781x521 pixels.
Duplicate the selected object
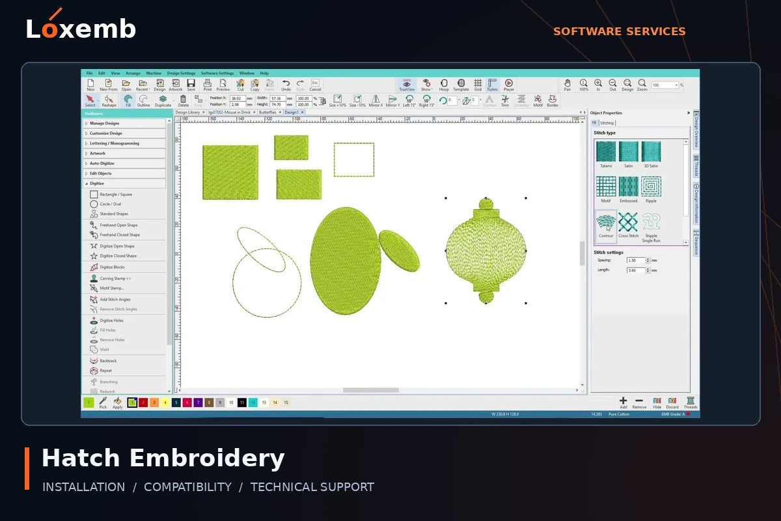tap(163, 101)
